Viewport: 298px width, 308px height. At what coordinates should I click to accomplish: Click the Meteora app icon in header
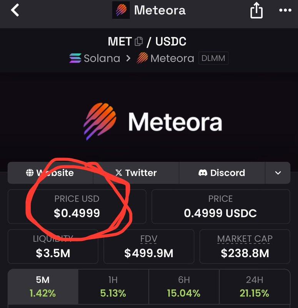coord(121,10)
